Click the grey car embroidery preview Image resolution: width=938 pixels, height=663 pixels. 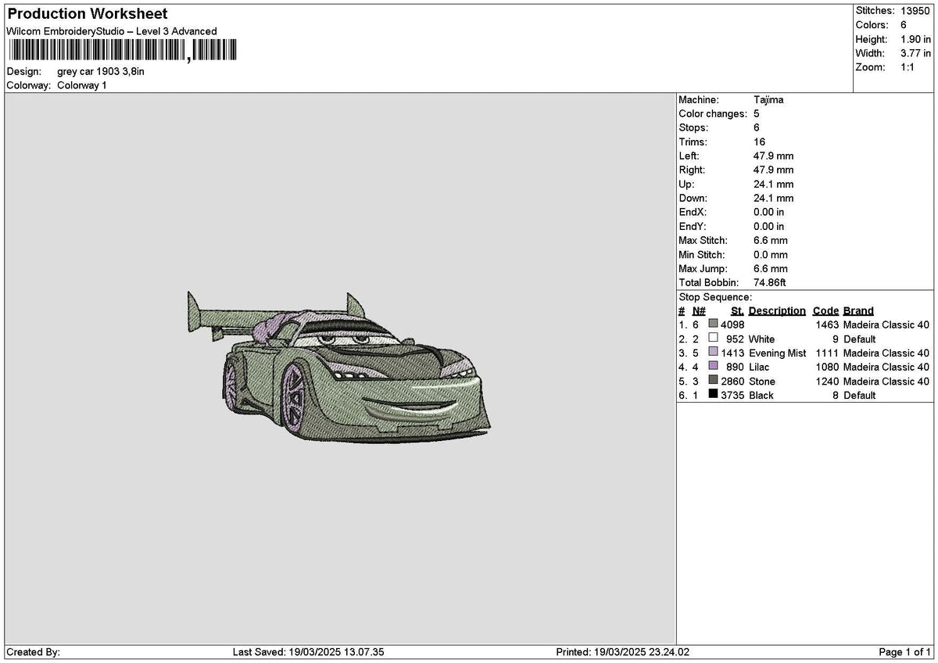pos(338,367)
